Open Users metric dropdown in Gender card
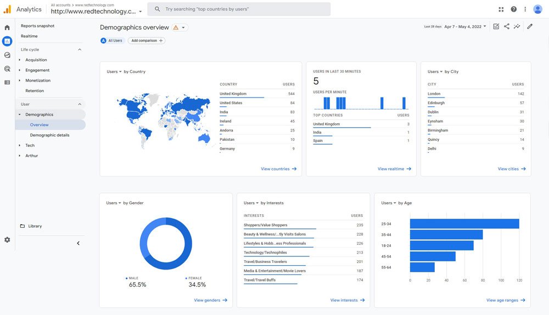Image resolution: width=549 pixels, height=315 pixels. tap(114, 203)
